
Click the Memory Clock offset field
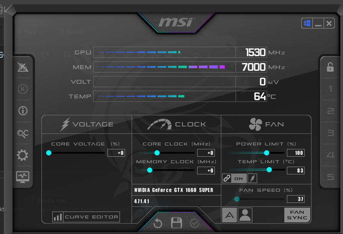206,171
